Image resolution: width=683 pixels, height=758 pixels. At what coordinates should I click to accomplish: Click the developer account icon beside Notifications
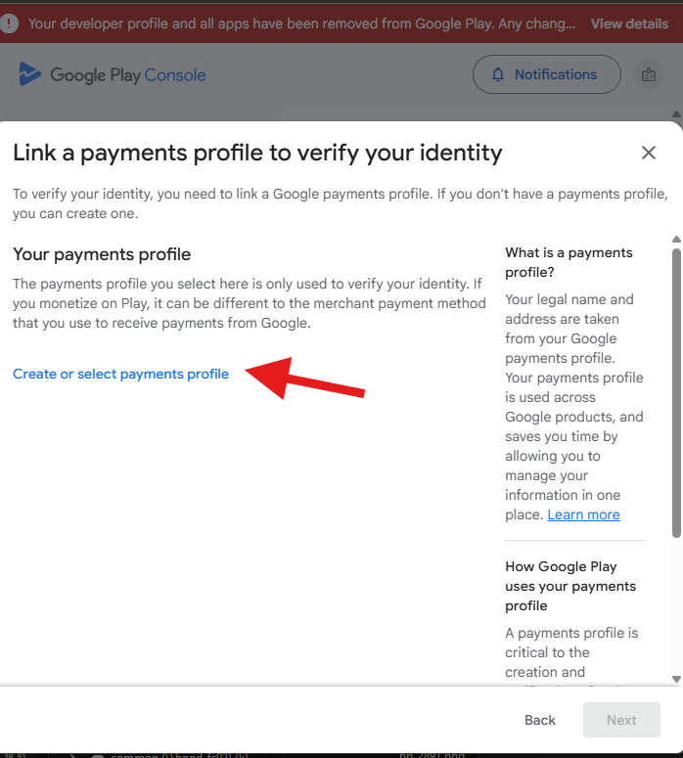[x=648, y=74]
